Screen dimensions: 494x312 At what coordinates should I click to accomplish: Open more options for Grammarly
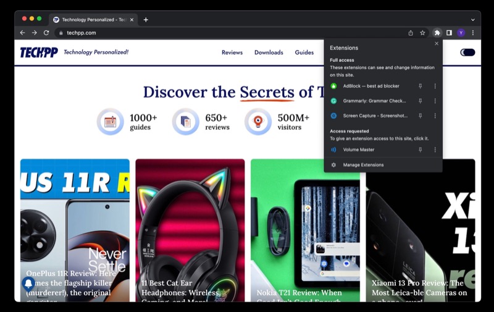click(x=435, y=101)
